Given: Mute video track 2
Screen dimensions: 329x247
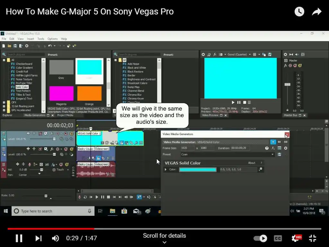Looking at the screenshot, I should pyautogui.click(x=66, y=149).
